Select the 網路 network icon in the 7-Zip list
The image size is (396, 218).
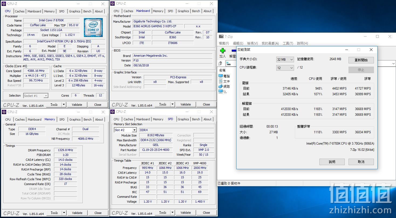221,86
